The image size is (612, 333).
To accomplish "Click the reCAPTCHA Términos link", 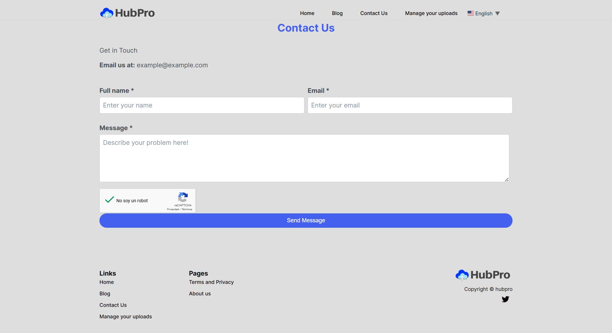I will point(187,209).
